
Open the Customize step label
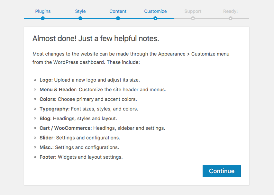155,11
